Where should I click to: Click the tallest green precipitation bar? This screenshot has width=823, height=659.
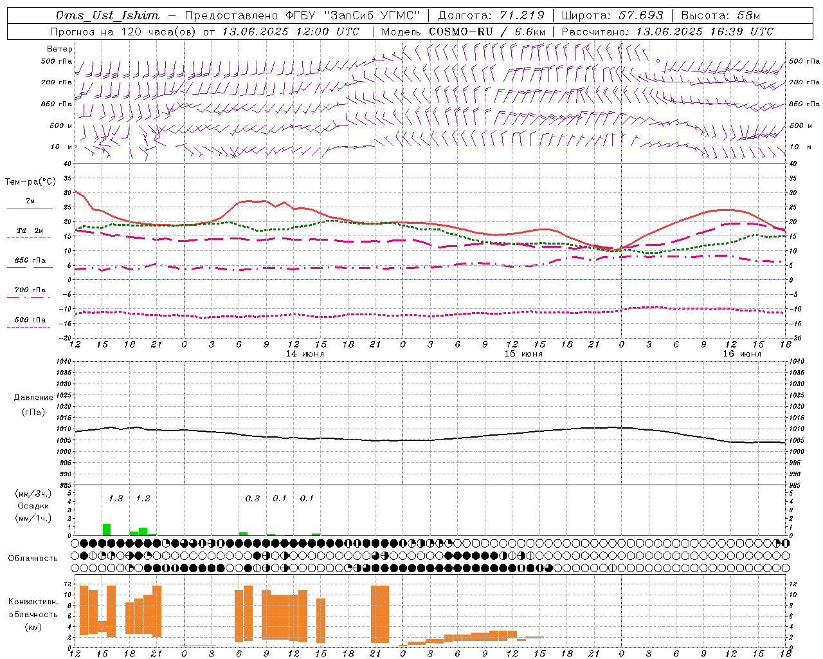(x=107, y=530)
